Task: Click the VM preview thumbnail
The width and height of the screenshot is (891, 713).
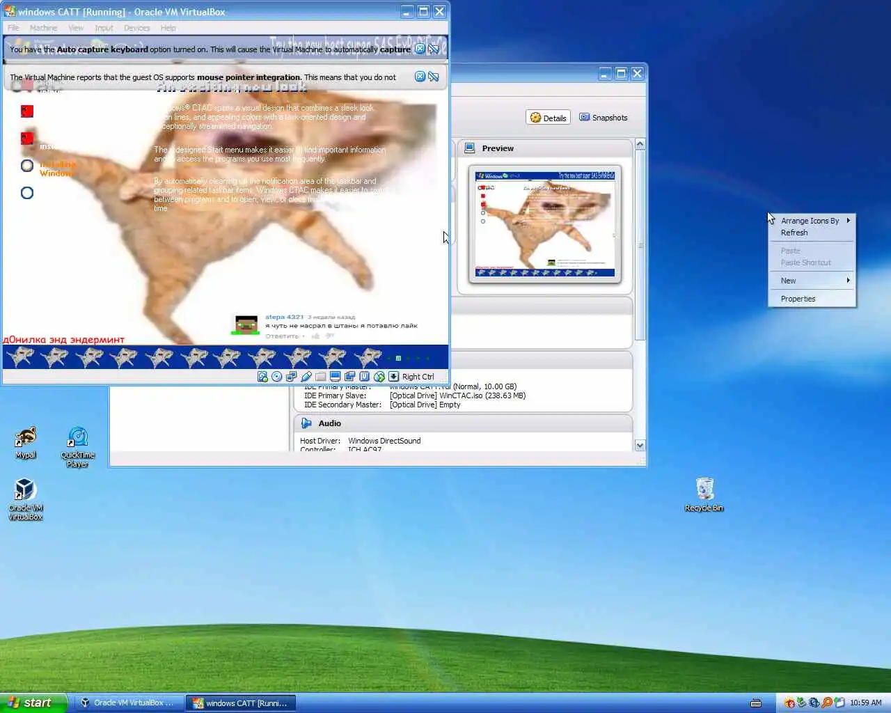Action: [x=545, y=224]
